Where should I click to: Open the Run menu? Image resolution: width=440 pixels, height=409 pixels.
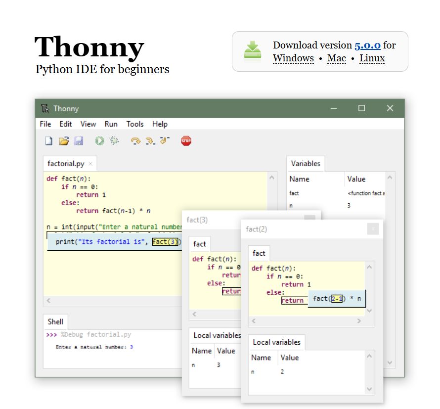click(x=111, y=124)
